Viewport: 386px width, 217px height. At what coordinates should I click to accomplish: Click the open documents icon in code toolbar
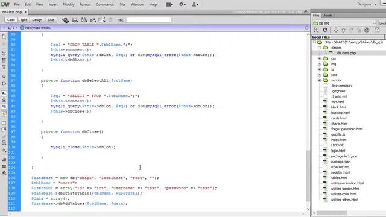coord(4,37)
